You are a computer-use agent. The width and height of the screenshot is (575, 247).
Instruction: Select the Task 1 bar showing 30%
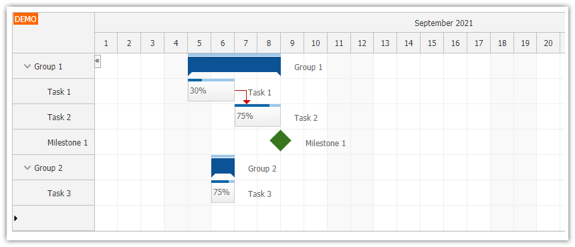(211, 90)
